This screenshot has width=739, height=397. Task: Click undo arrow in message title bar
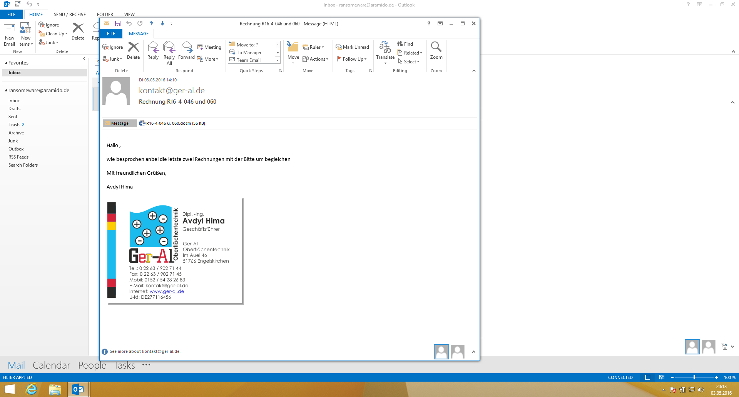pyautogui.click(x=129, y=23)
